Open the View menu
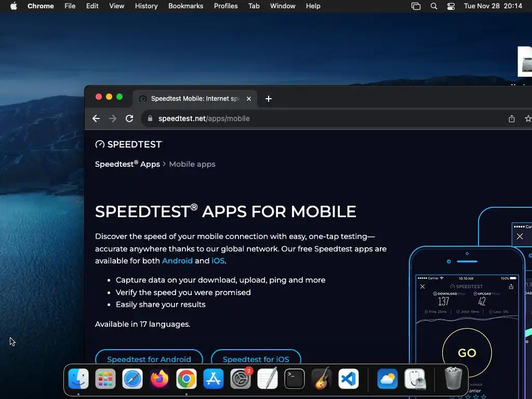This screenshot has height=399, width=532. tap(116, 6)
